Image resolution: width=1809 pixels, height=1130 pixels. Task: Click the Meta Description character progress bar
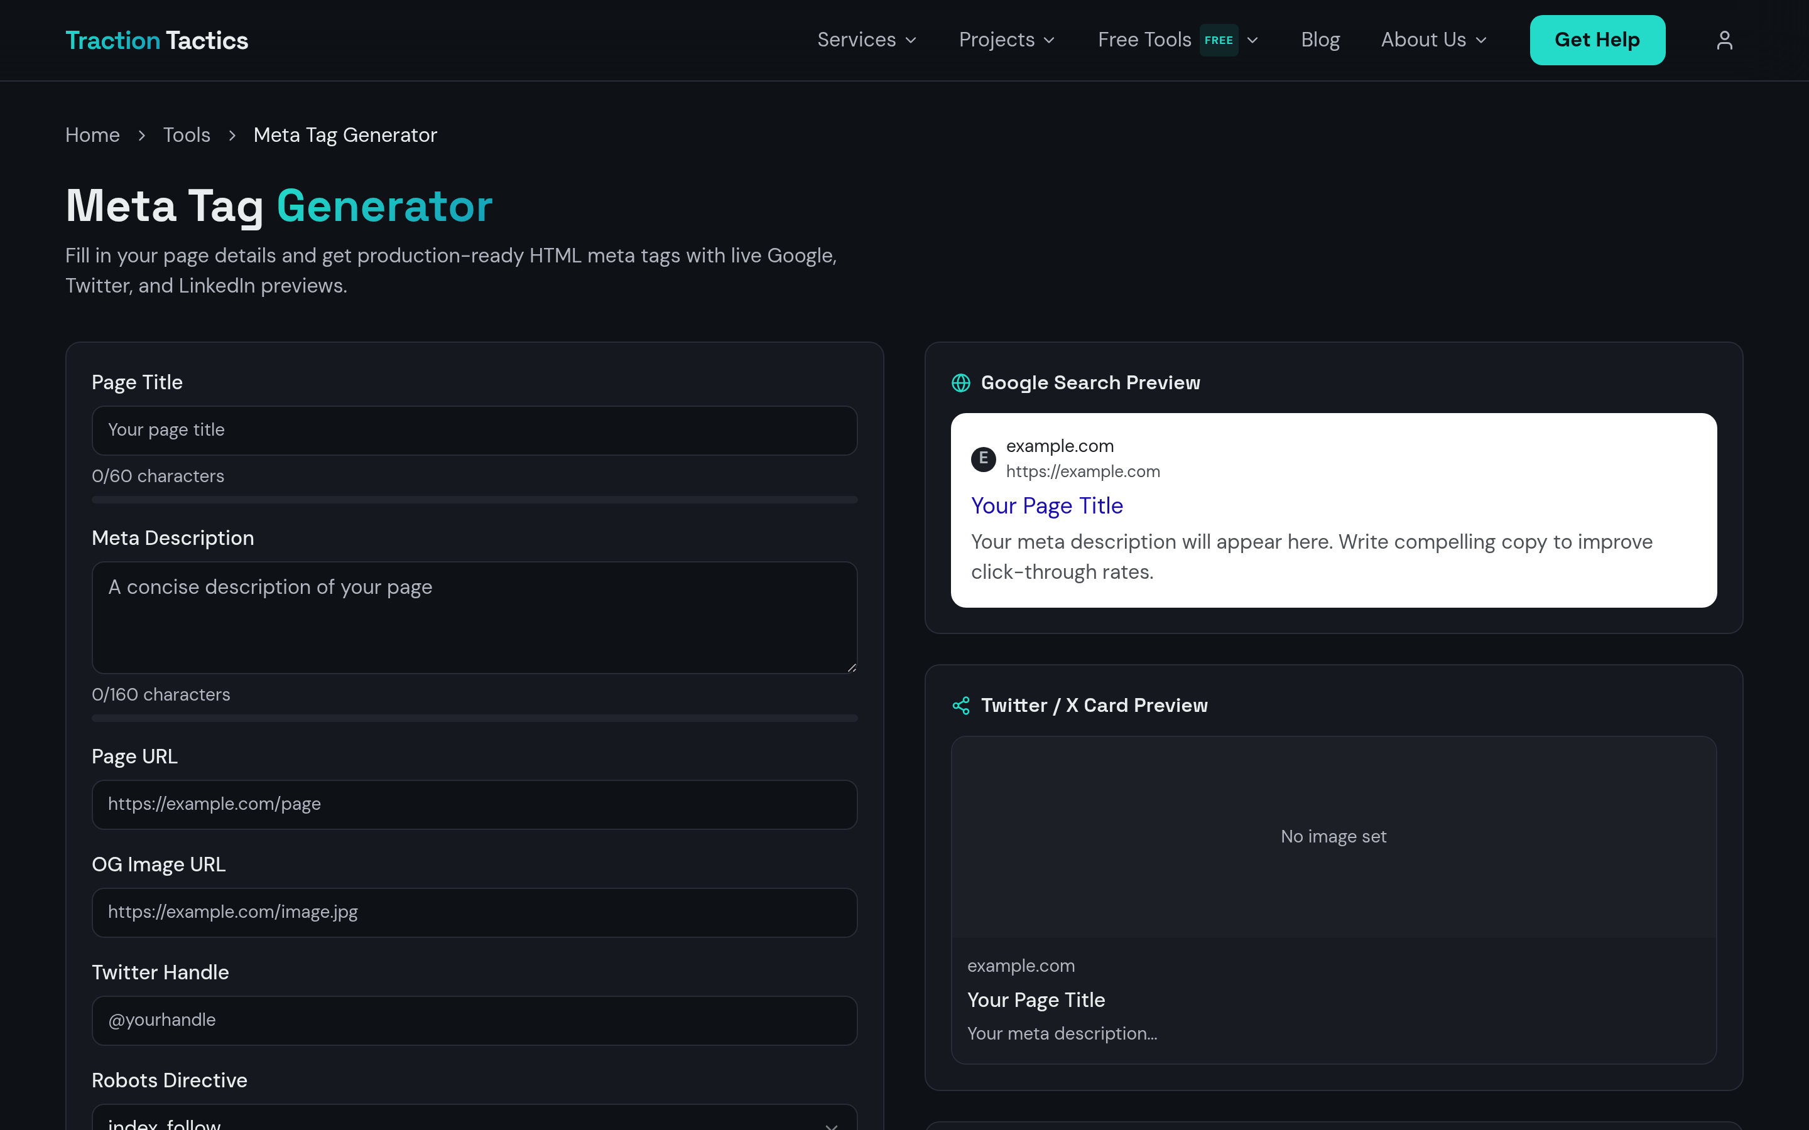click(x=475, y=718)
